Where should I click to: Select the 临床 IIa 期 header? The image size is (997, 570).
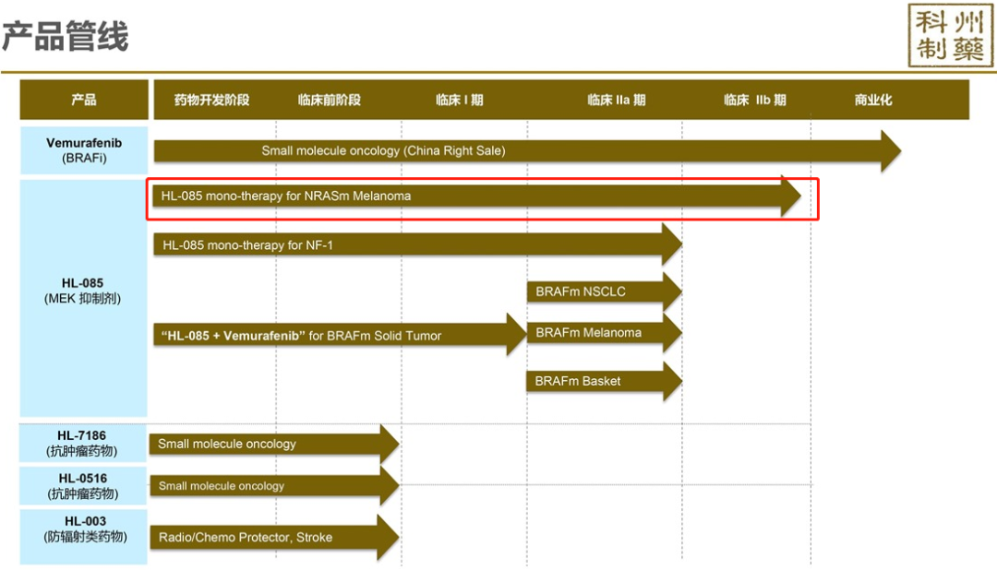point(616,100)
